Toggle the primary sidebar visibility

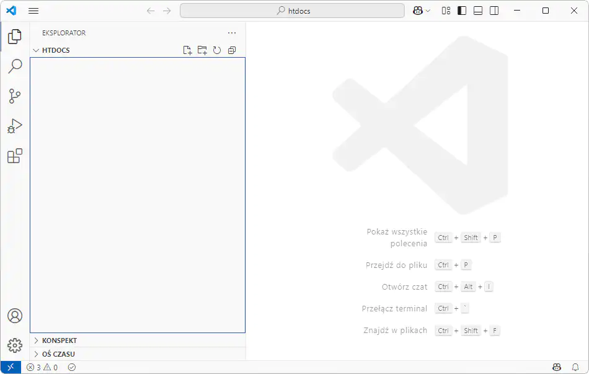pyautogui.click(x=462, y=11)
